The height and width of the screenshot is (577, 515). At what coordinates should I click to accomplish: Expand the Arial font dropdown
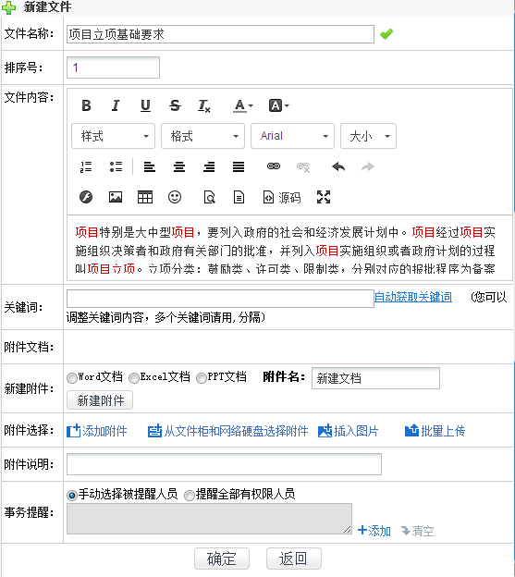(x=292, y=136)
